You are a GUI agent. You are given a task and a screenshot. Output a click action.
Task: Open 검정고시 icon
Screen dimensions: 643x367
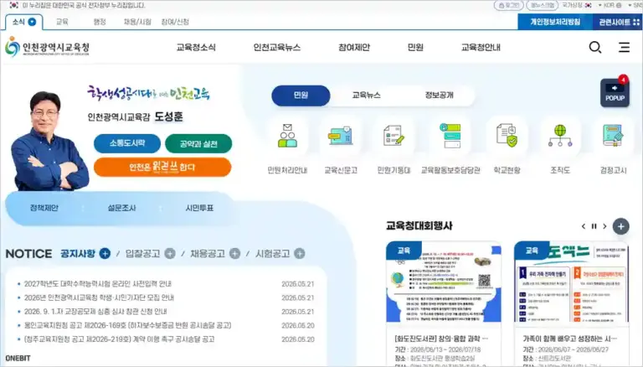click(613, 136)
